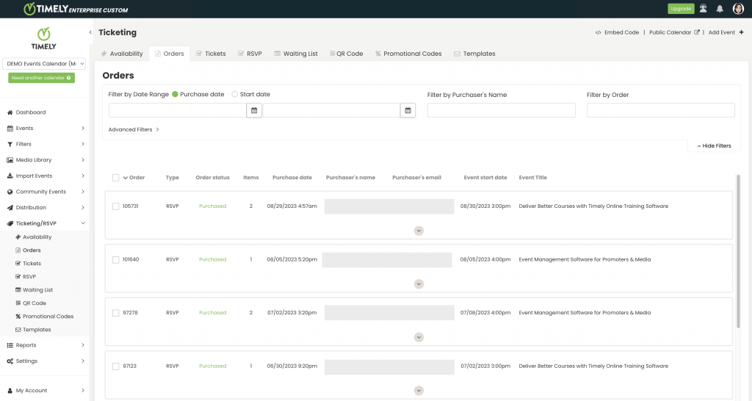Check the box for order 105731
Screen dimensions: 752x401
coord(115,206)
